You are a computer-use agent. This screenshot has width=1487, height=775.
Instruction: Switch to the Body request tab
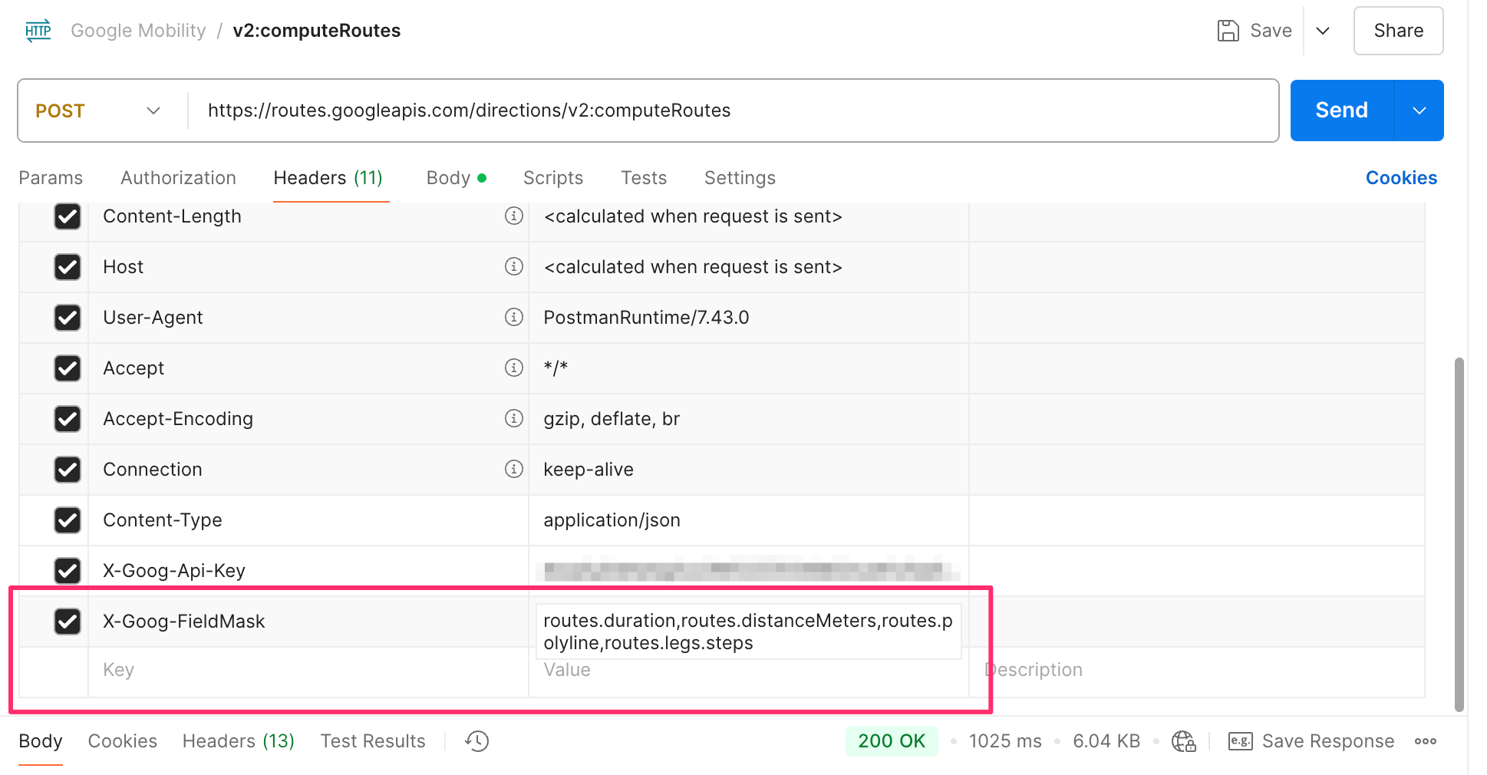click(x=447, y=177)
